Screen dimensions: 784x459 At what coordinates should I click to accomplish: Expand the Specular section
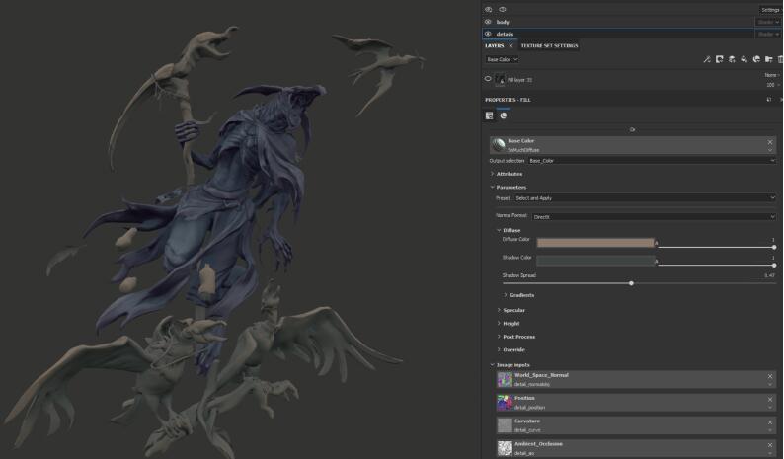point(513,310)
